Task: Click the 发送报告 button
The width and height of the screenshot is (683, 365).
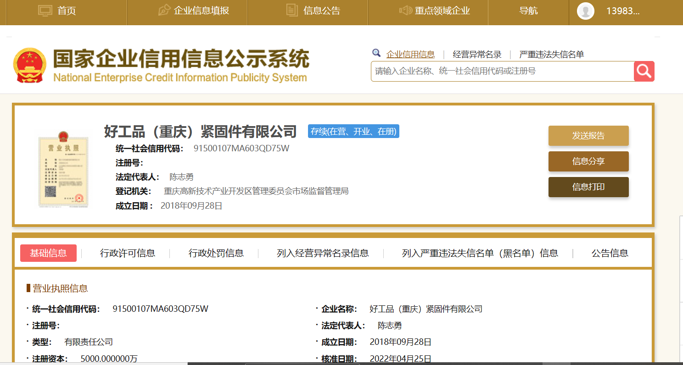Action: coord(588,136)
